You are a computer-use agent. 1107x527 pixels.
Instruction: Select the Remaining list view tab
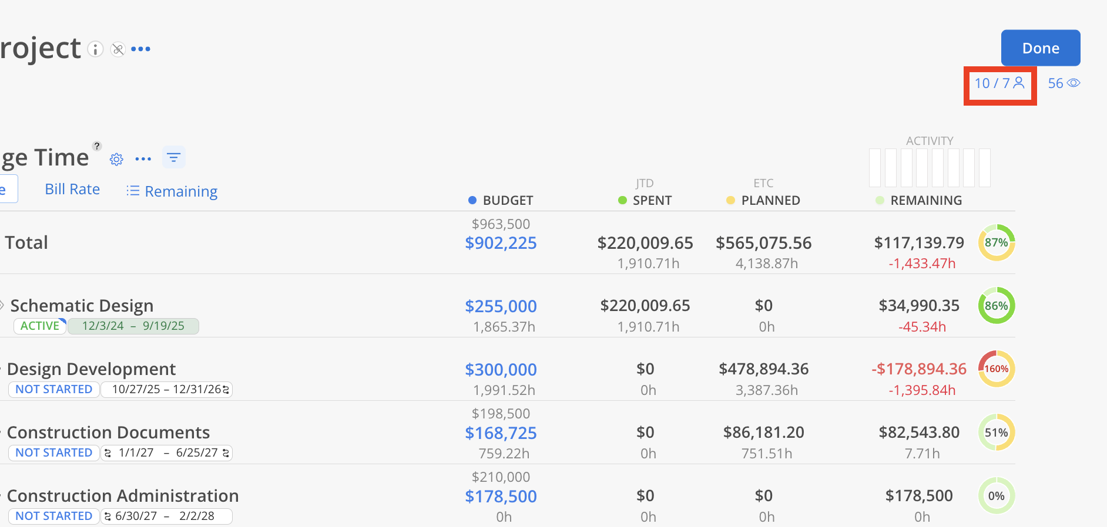tap(172, 191)
